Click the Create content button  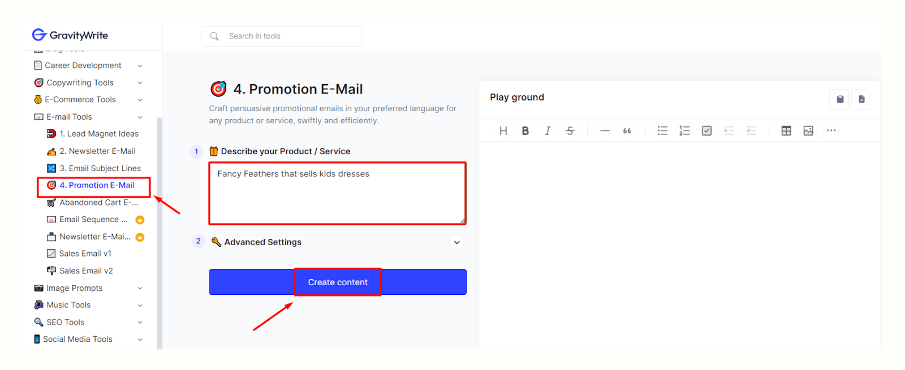(338, 282)
